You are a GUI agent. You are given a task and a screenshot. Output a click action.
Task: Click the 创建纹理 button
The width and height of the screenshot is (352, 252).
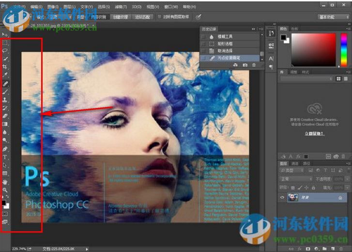120,16
